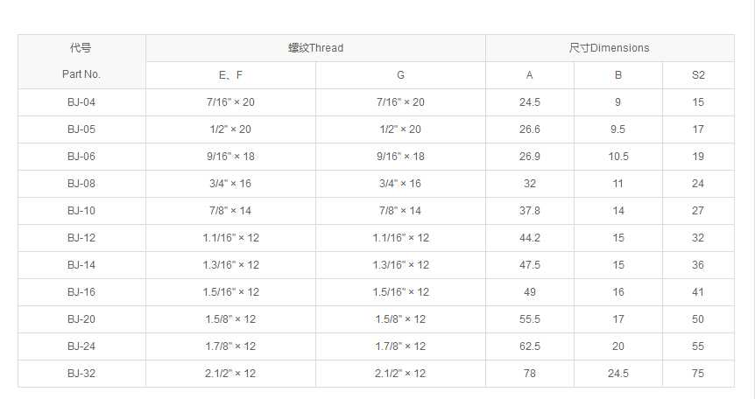Select the G column header
This screenshot has width=755, height=399.
[400, 75]
